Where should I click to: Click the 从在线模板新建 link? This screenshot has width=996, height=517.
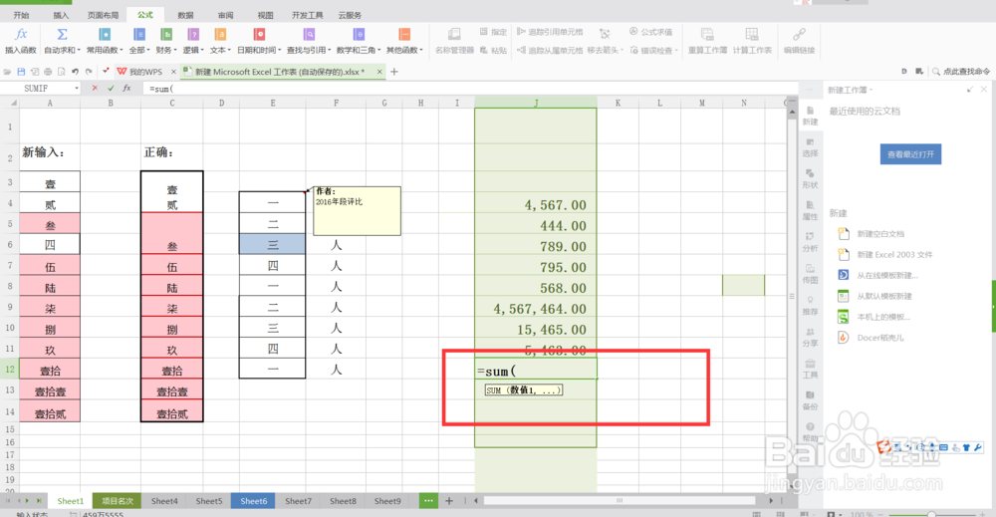coord(887,276)
